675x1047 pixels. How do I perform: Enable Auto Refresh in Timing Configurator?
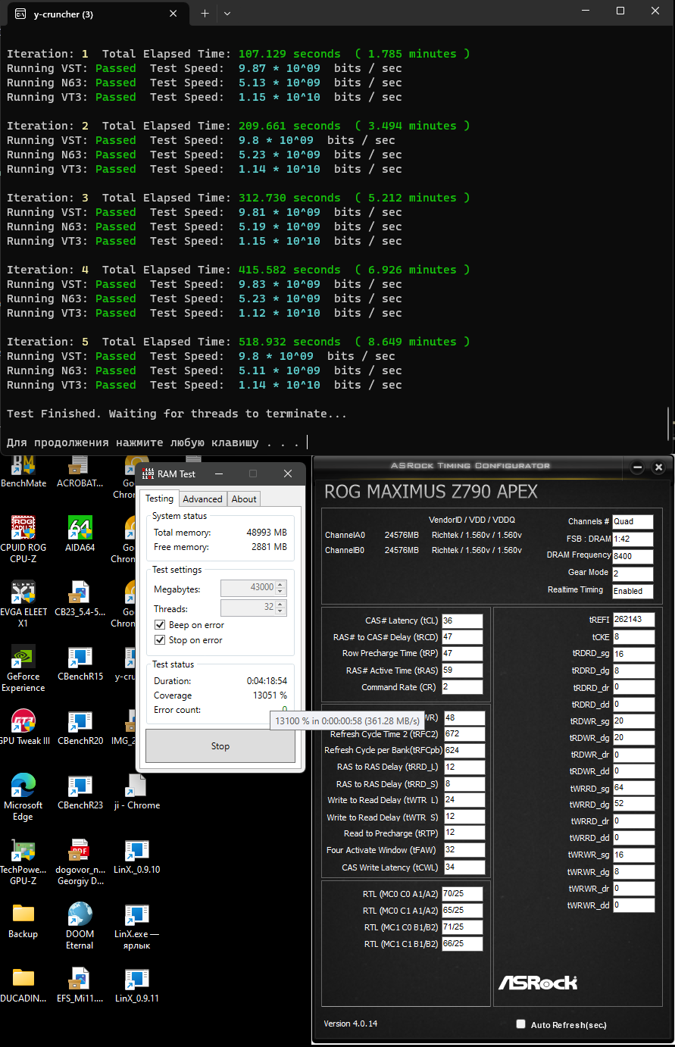[520, 1024]
